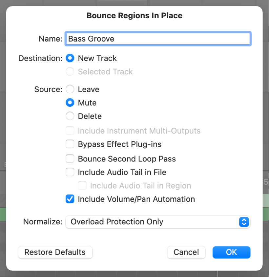Choose Leave as the source option
Image resolution: width=269 pixels, height=277 pixels.
(70, 89)
